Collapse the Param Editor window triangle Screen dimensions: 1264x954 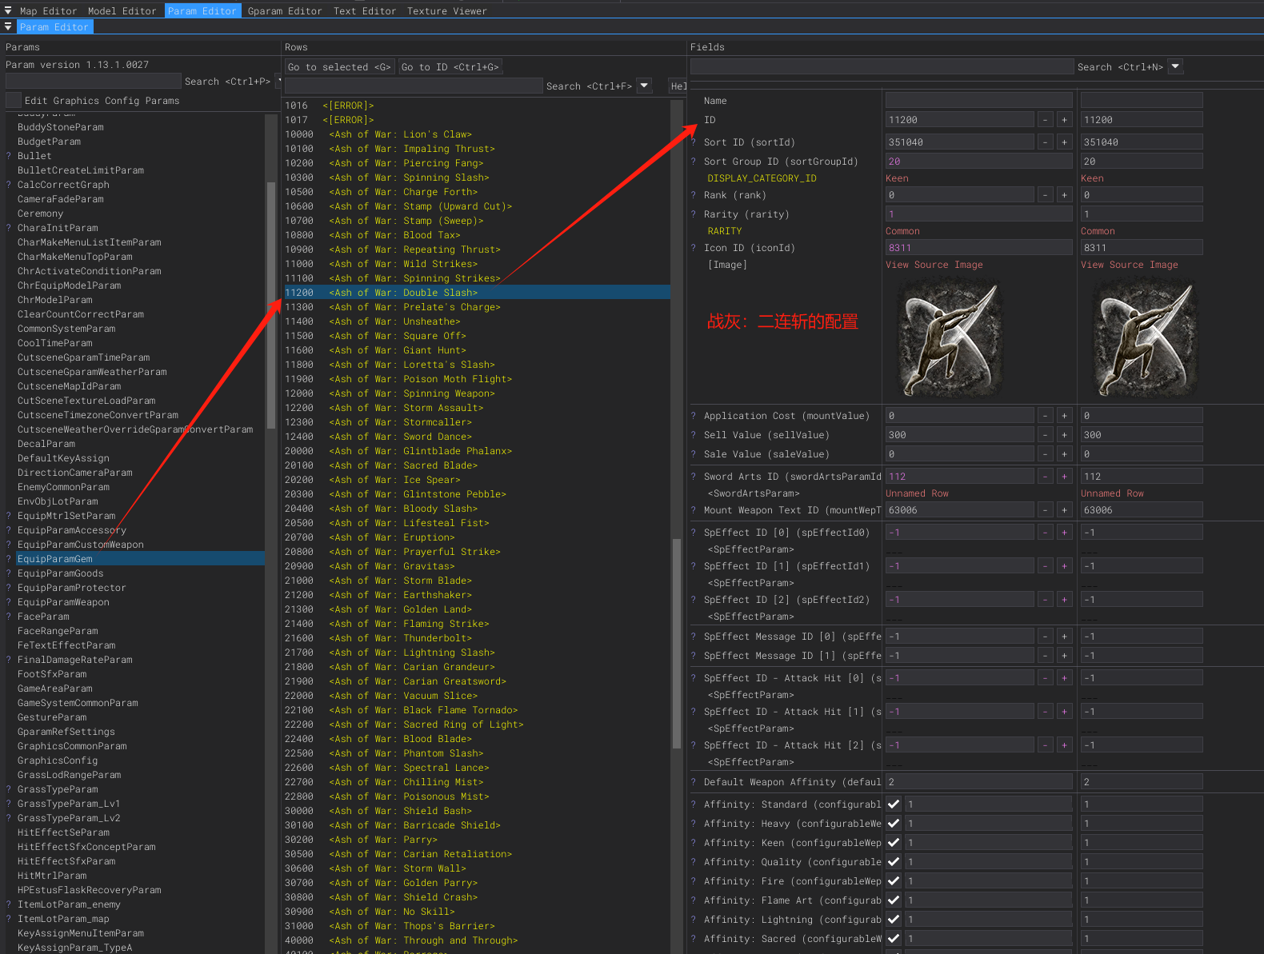click(x=8, y=26)
